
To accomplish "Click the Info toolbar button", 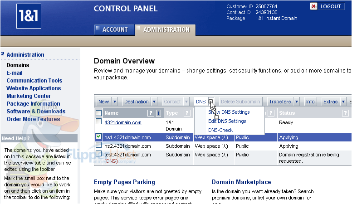I will (310, 102).
